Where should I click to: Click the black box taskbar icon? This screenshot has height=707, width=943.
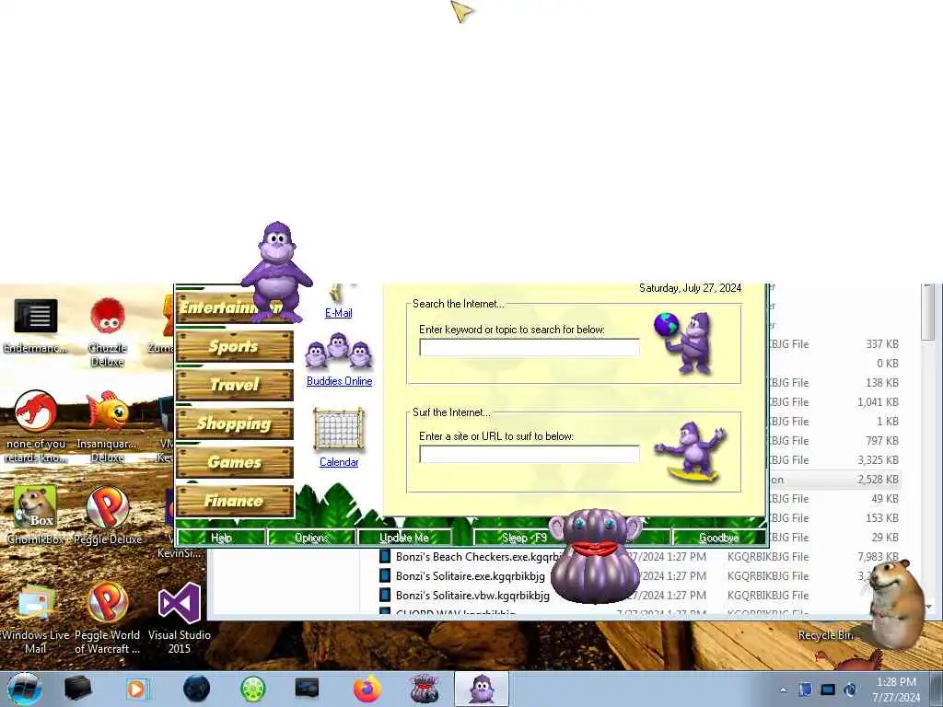pos(77,689)
